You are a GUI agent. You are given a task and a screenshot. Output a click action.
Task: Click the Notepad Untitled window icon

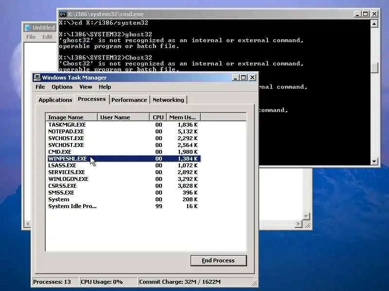click(28, 28)
